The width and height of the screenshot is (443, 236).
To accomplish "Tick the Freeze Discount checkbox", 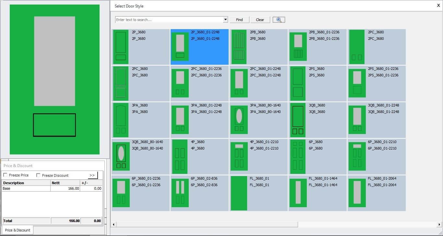I will pos(38,175).
